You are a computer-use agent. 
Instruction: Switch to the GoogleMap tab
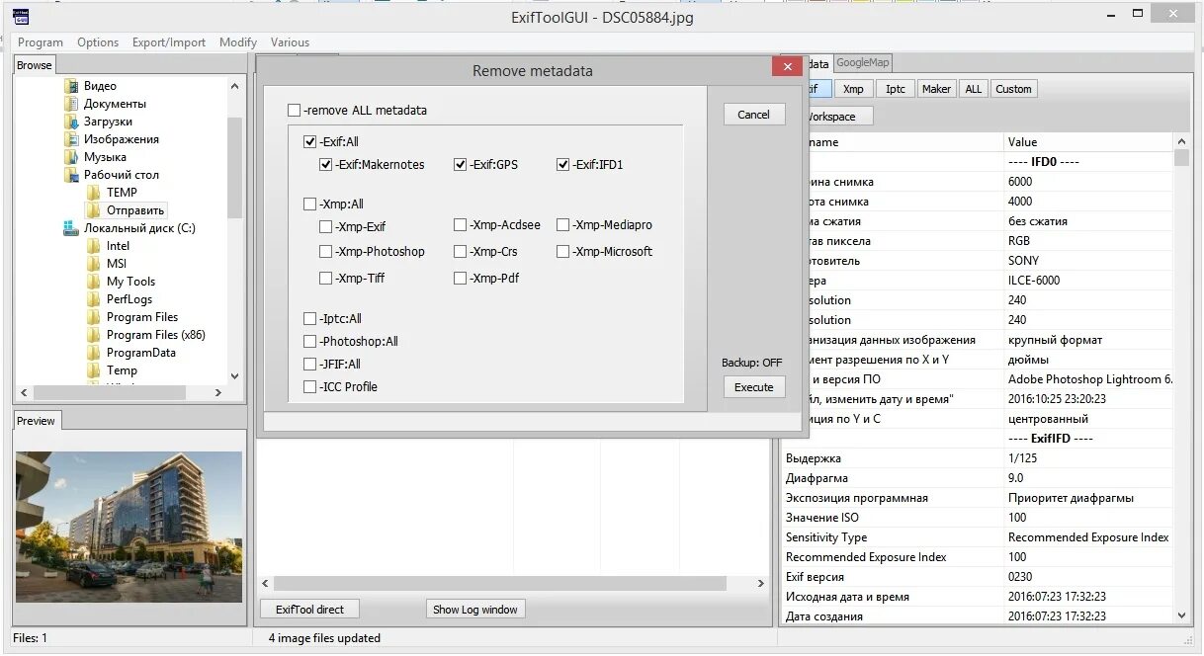(863, 63)
